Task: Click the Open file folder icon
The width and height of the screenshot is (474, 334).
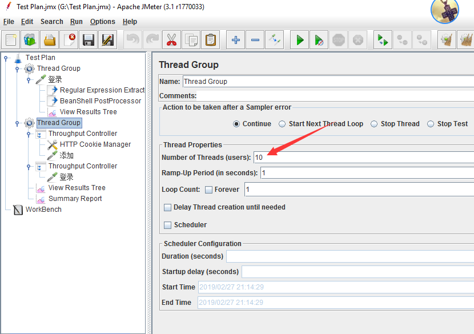Action: 49,40
